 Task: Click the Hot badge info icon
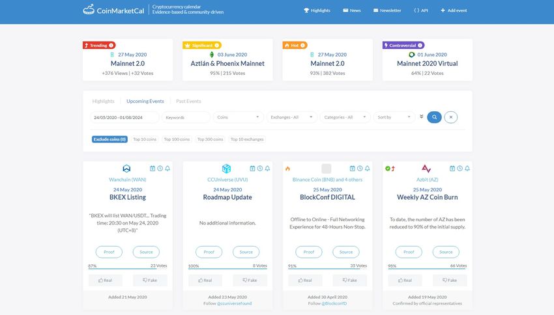[x=302, y=45]
